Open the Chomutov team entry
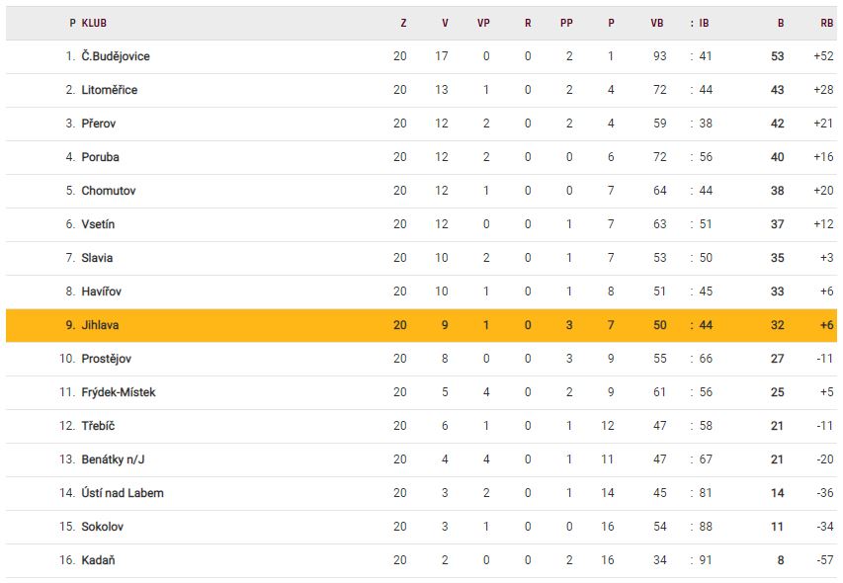843x583 pixels. tap(109, 191)
